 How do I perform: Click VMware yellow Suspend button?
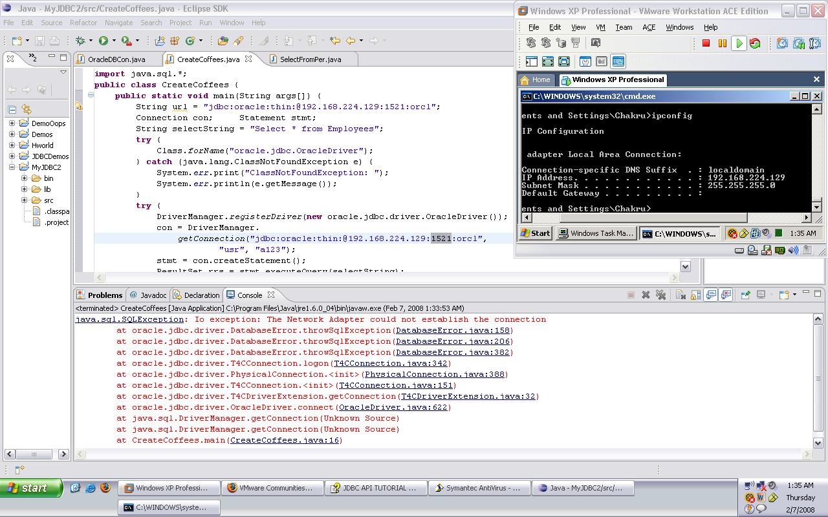pos(723,43)
